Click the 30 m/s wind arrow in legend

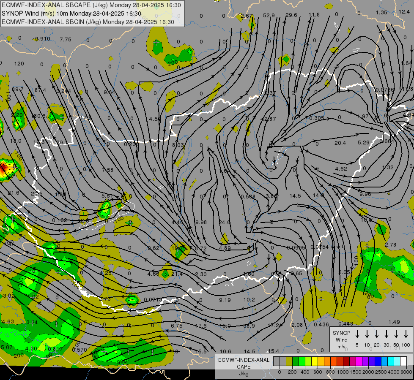pyautogui.click(x=386, y=334)
